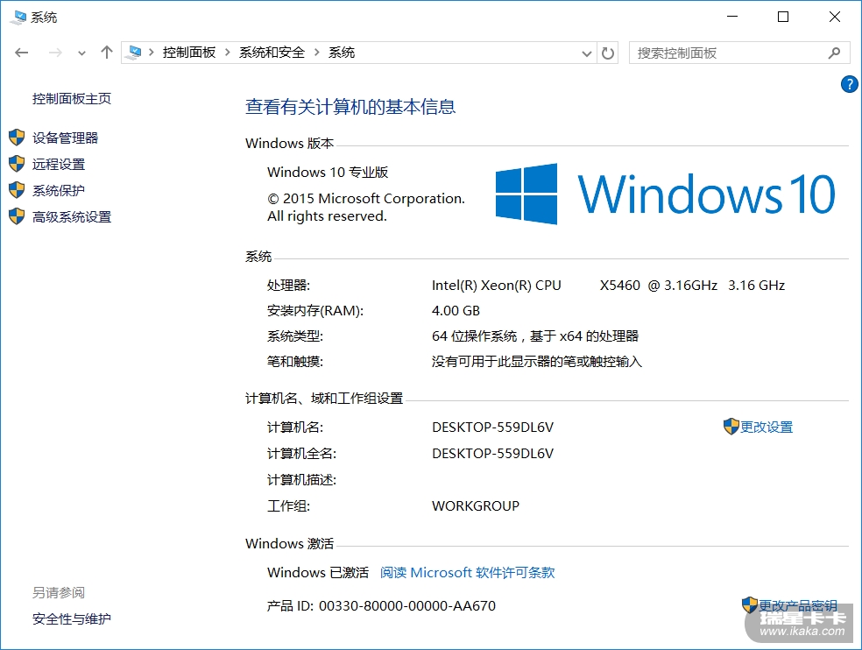862x650 pixels.
Task: Select 没有可用于此显示器的笔或触控输入 text
Action: (536, 361)
